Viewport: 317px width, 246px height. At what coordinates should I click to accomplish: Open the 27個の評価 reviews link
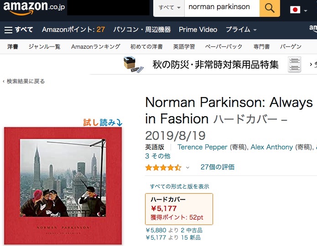[217, 167]
